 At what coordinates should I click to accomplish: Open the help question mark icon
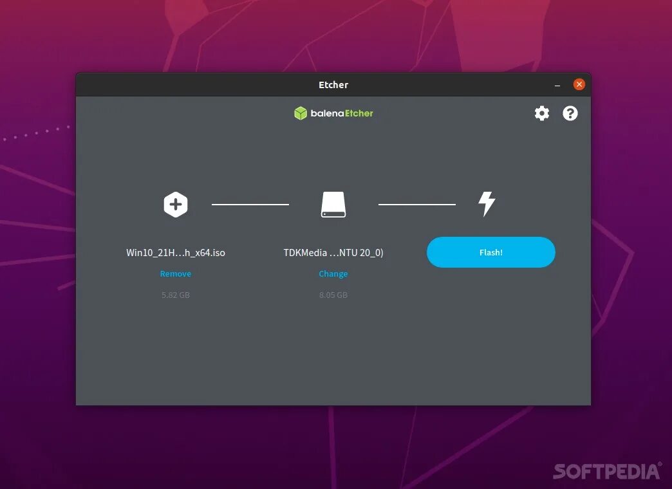tap(570, 114)
